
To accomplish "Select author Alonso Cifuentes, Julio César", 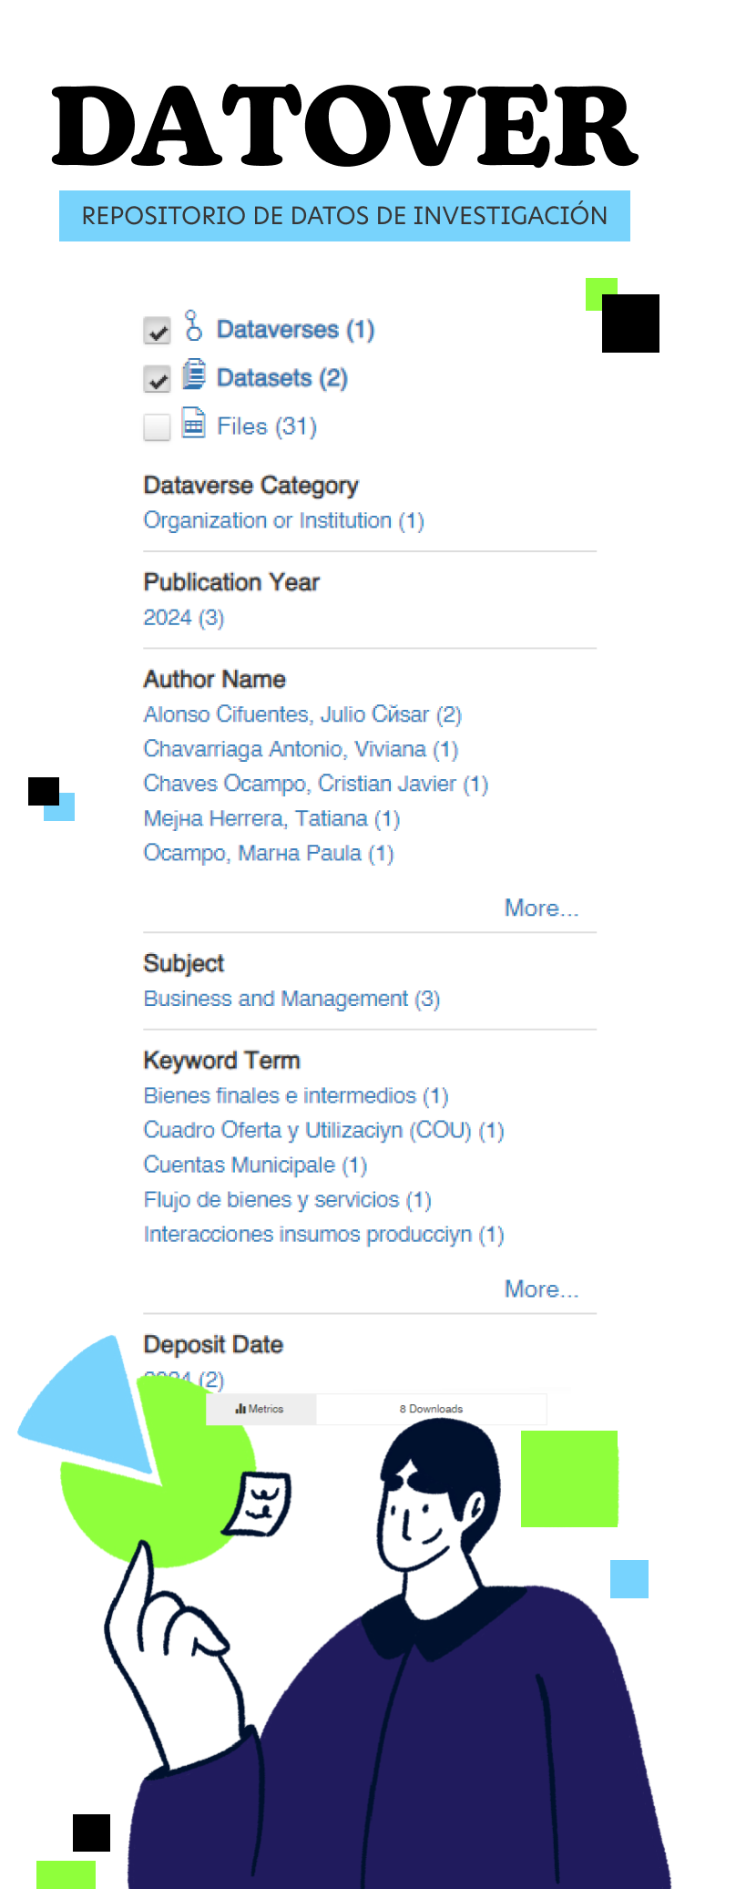I will click(x=302, y=714).
